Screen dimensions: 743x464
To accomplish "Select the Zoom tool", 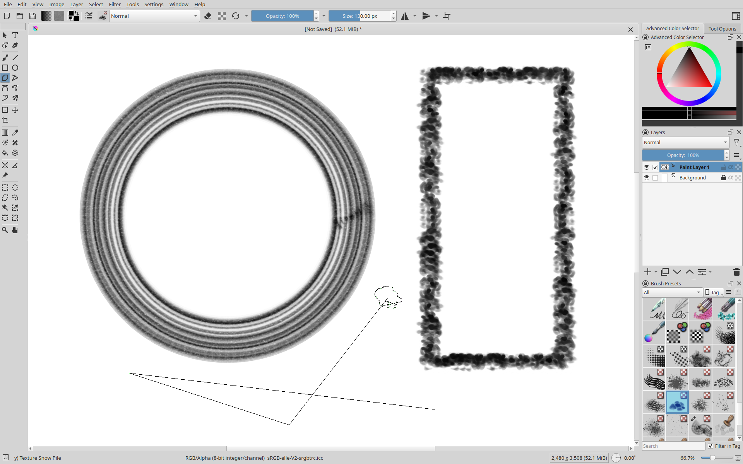I will click(5, 230).
